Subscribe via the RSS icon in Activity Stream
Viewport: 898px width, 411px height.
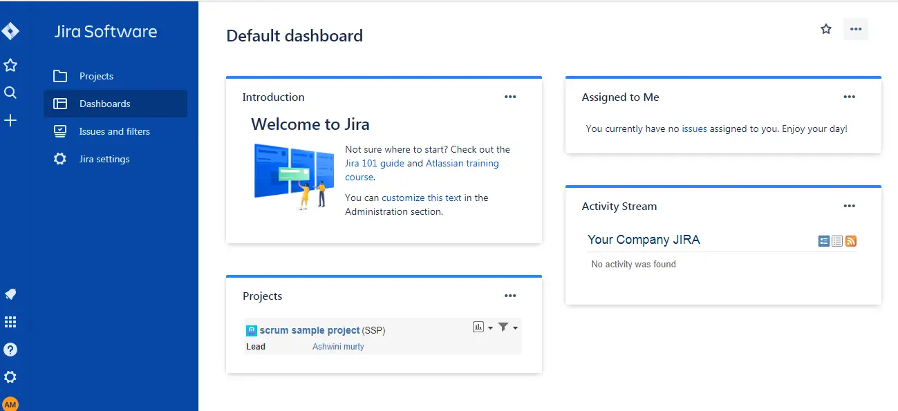(851, 241)
